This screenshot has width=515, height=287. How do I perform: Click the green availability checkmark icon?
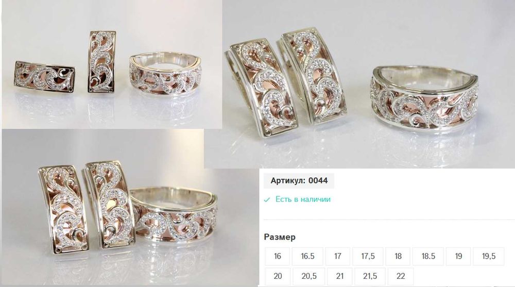click(267, 199)
